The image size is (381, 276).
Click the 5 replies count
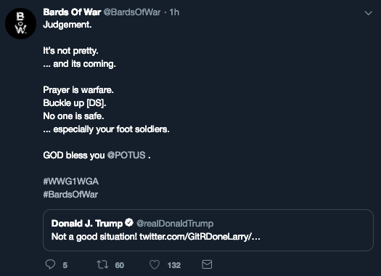coord(65,265)
